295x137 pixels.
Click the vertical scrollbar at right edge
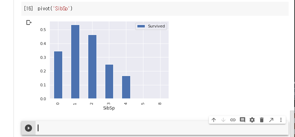(292, 123)
